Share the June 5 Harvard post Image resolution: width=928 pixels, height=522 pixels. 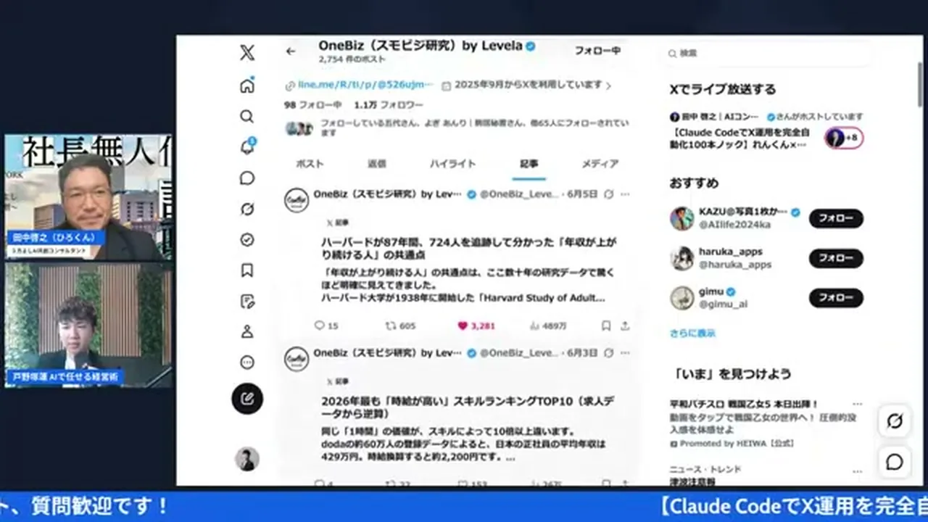(625, 326)
